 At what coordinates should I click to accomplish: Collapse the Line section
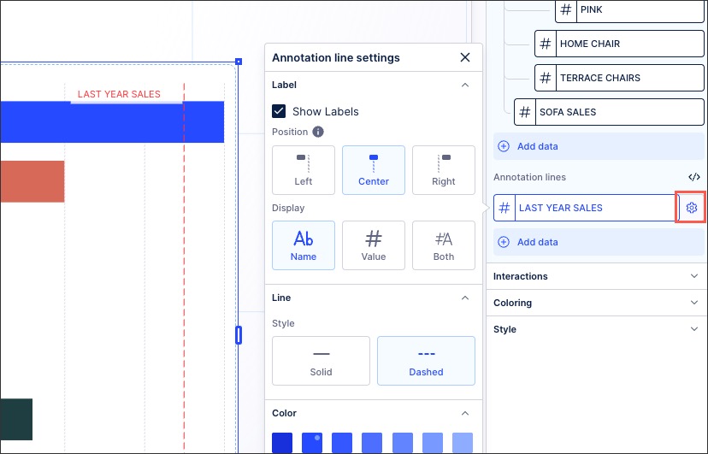point(465,298)
